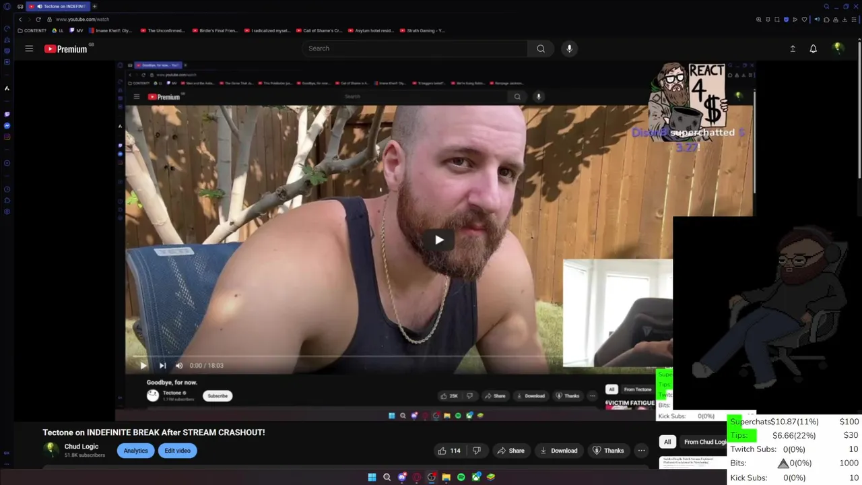This screenshot has width=862, height=485.
Task: Open Chud Logic channel avatar
Action: point(51,450)
